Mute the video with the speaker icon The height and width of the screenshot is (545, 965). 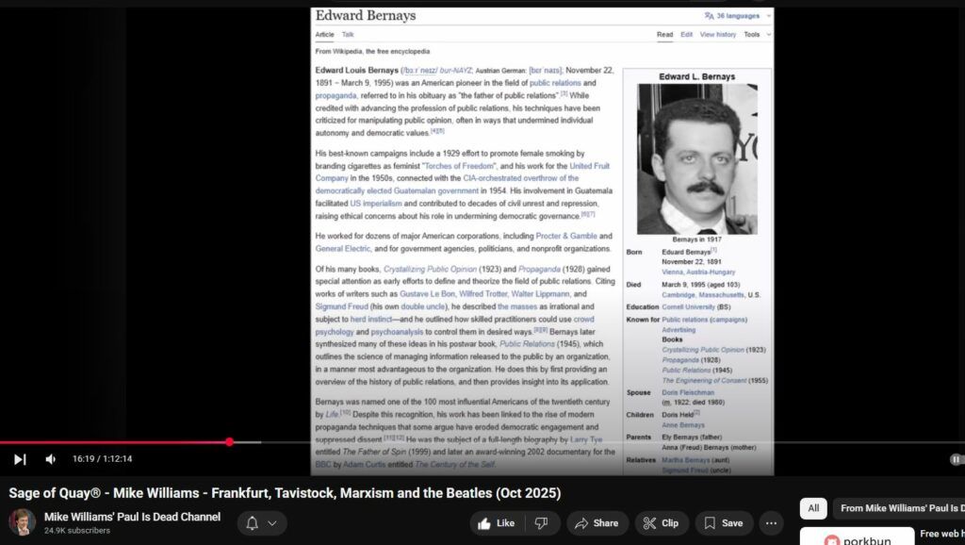[x=51, y=459]
